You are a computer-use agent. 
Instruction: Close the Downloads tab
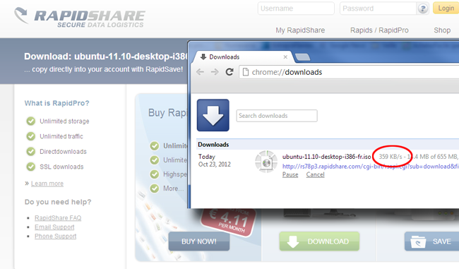coord(285,57)
